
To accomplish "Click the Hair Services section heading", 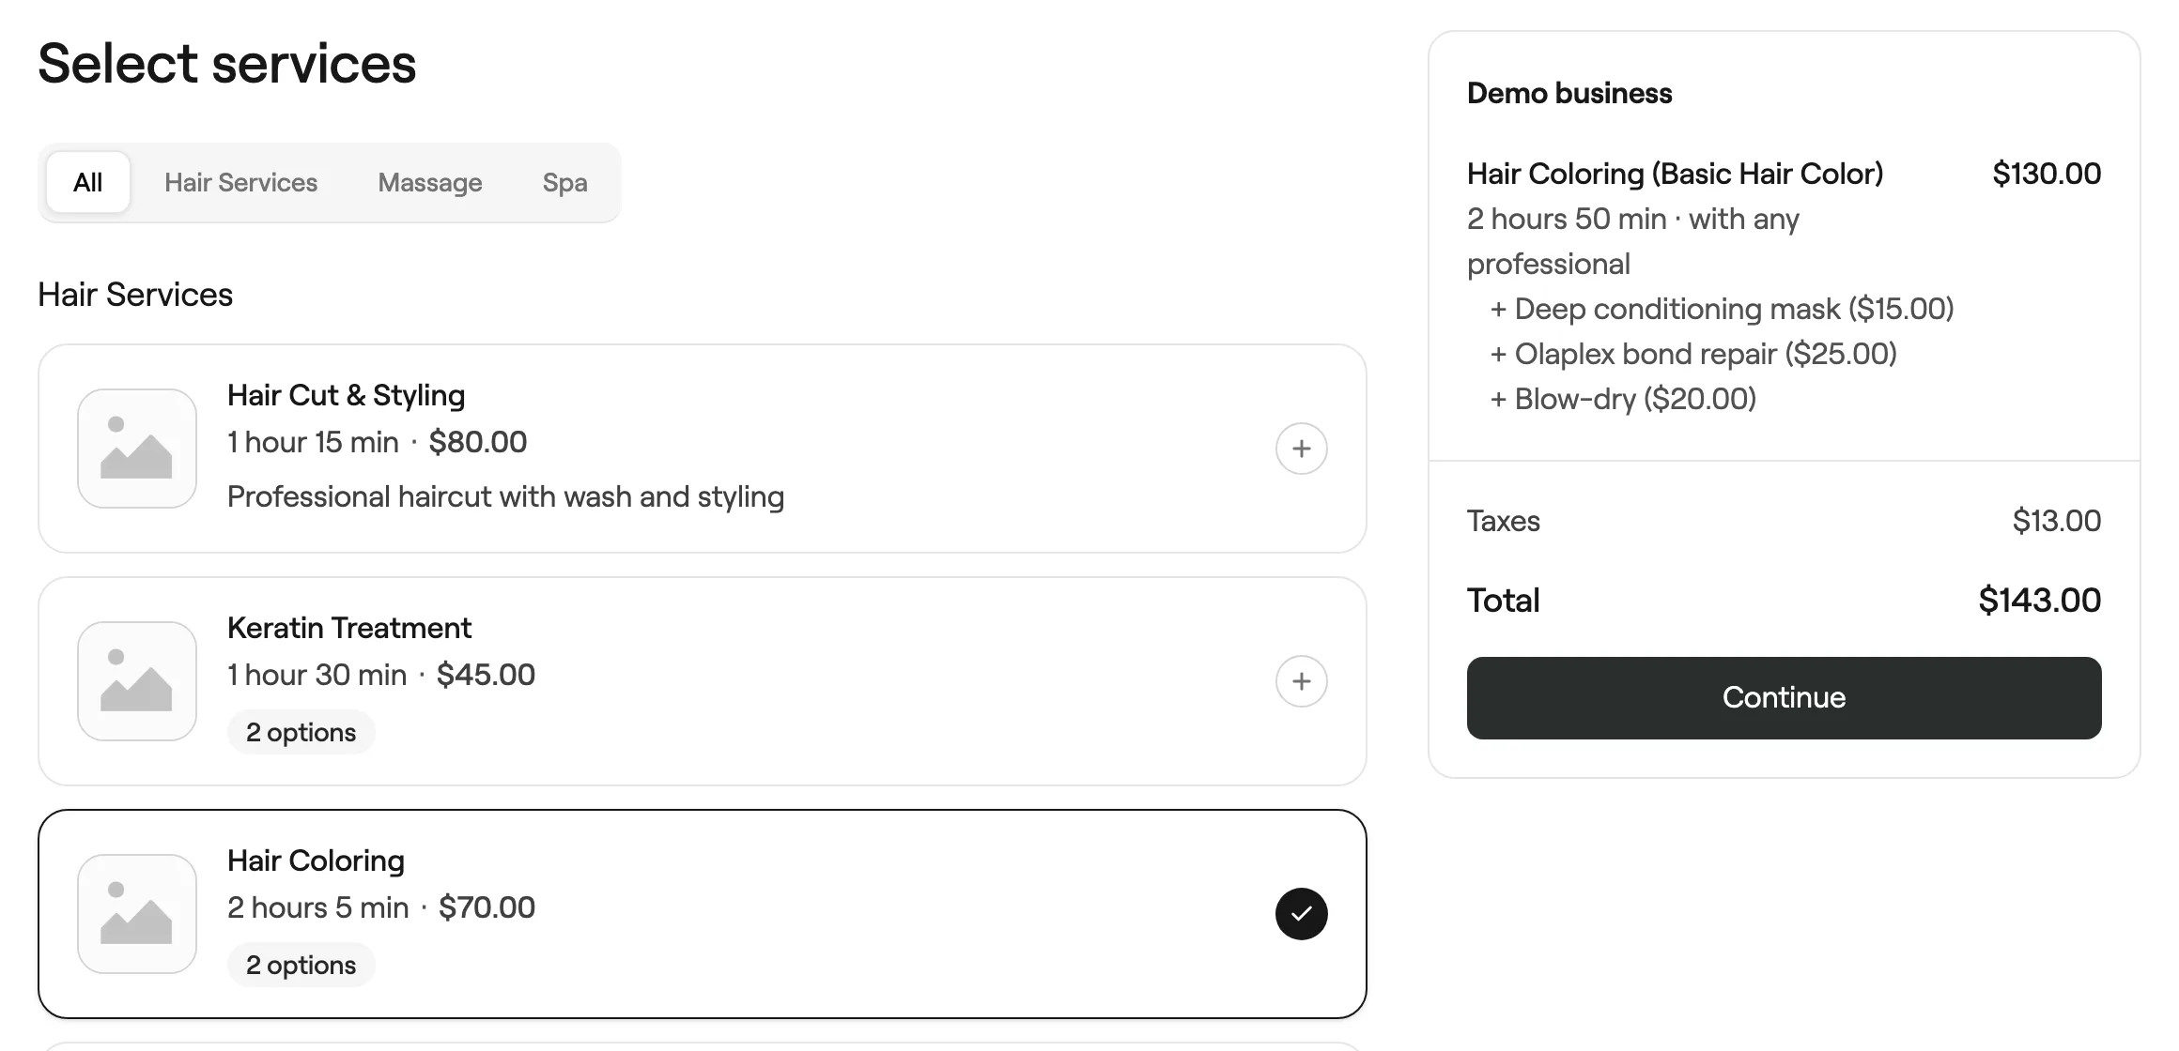I will coord(135,295).
